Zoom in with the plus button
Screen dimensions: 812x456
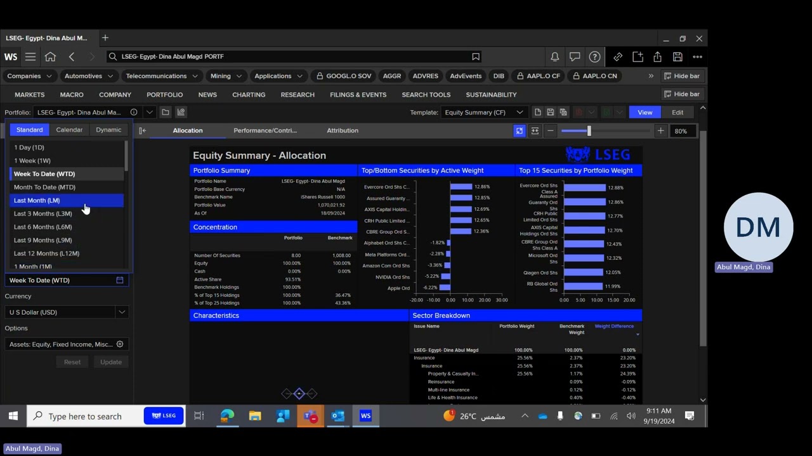(x=660, y=130)
